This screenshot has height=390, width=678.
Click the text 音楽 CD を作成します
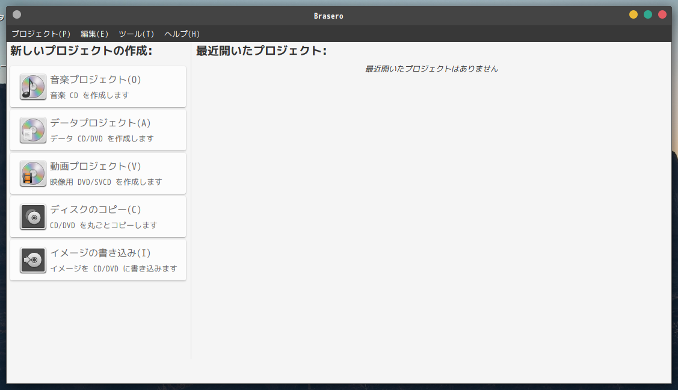[x=90, y=95]
